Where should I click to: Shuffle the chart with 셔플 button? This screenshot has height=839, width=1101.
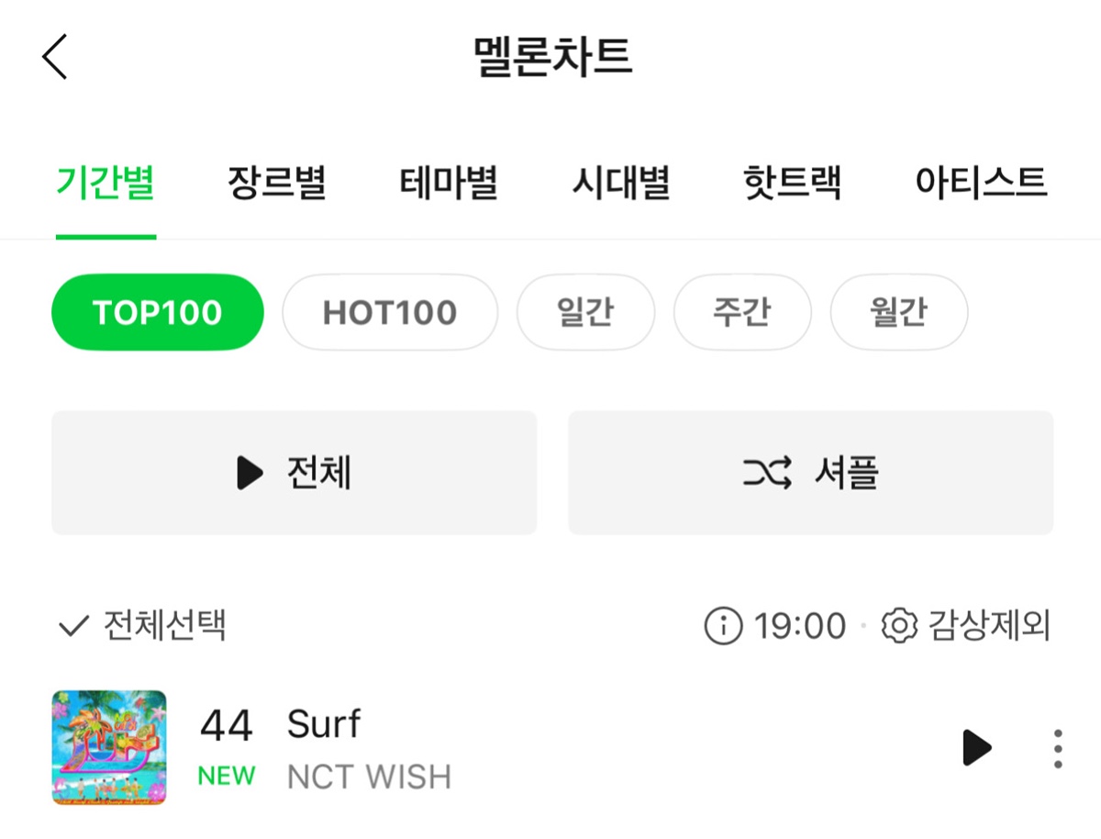tap(810, 473)
